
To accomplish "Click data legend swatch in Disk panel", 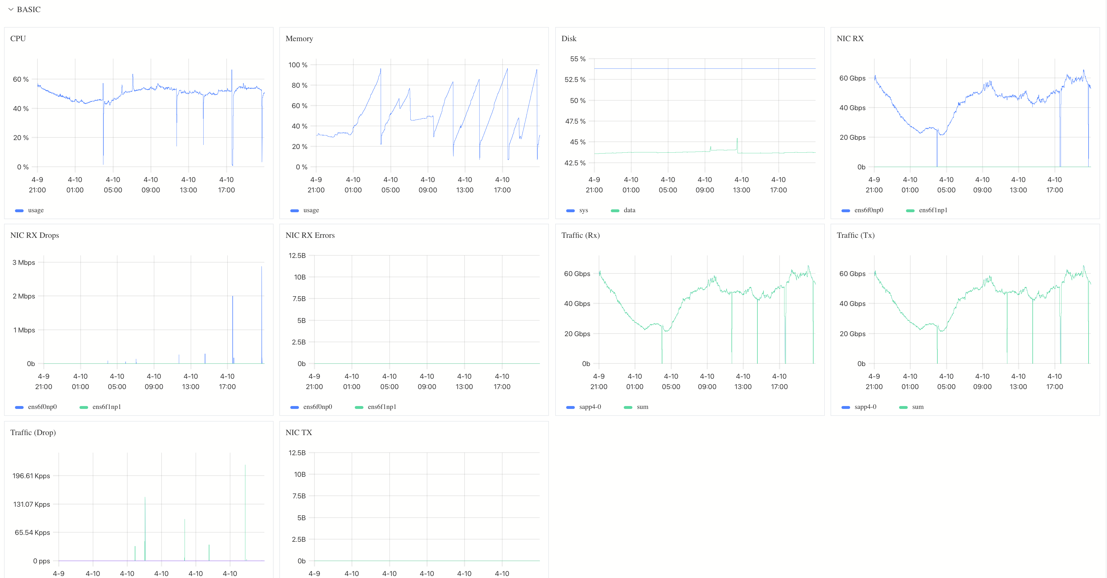I will click(615, 211).
